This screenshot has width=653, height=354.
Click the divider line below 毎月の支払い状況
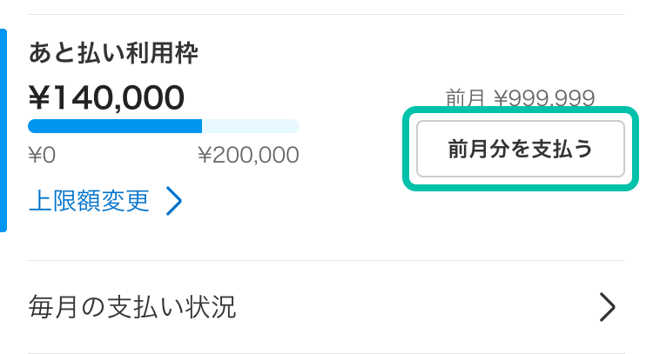click(326, 352)
